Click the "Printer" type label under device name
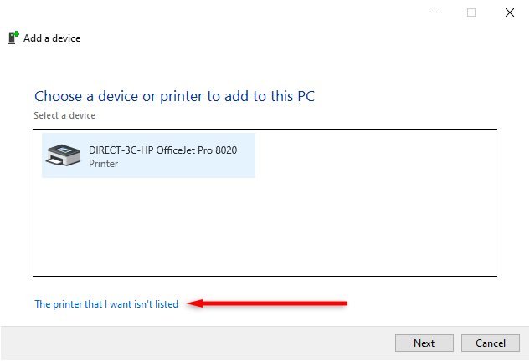 [x=104, y=164]
